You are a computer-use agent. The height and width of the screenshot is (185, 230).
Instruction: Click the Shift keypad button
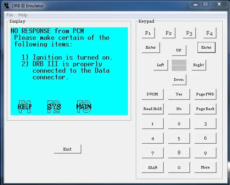coord(153,167)
